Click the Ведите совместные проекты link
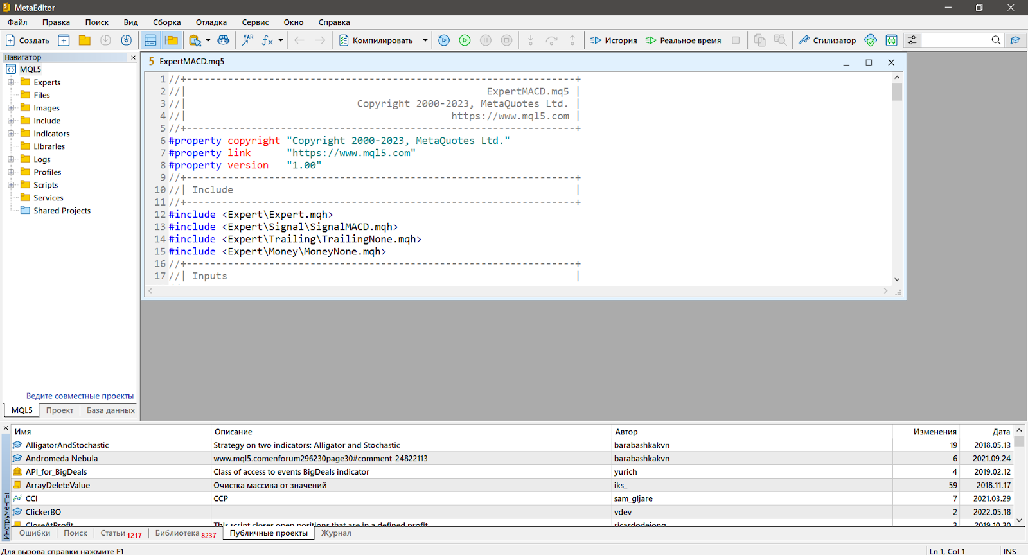The image size is (1028, 555). (80, 396)
